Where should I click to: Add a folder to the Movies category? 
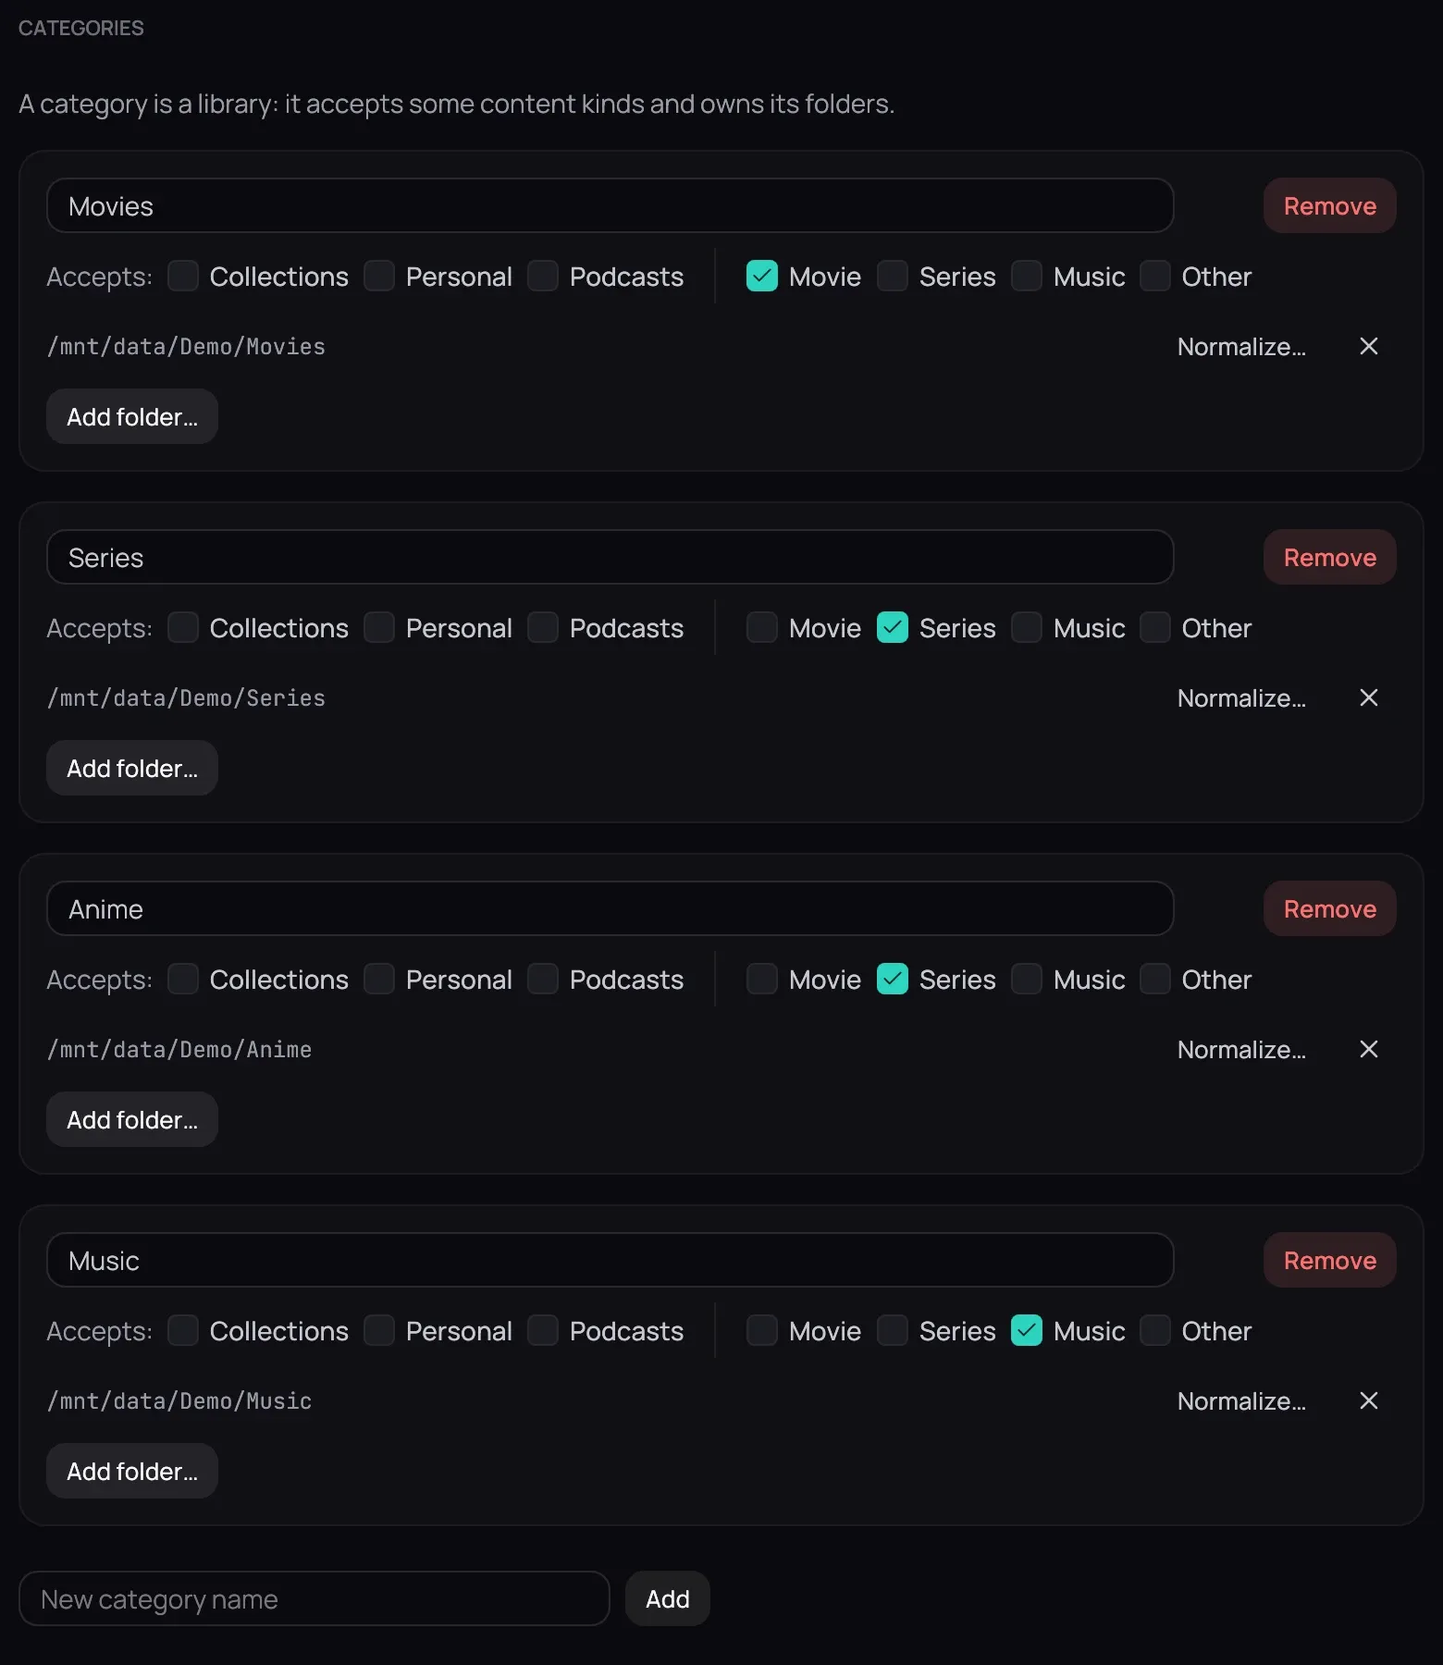tap(132, 416)
